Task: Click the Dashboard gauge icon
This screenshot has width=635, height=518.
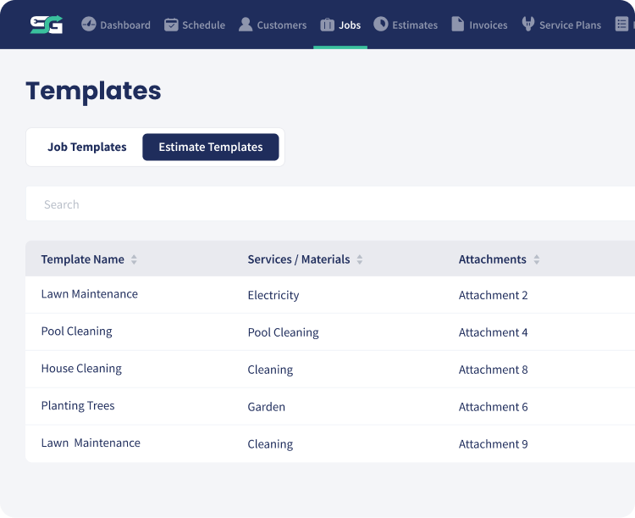Action: tap(89, 25)
